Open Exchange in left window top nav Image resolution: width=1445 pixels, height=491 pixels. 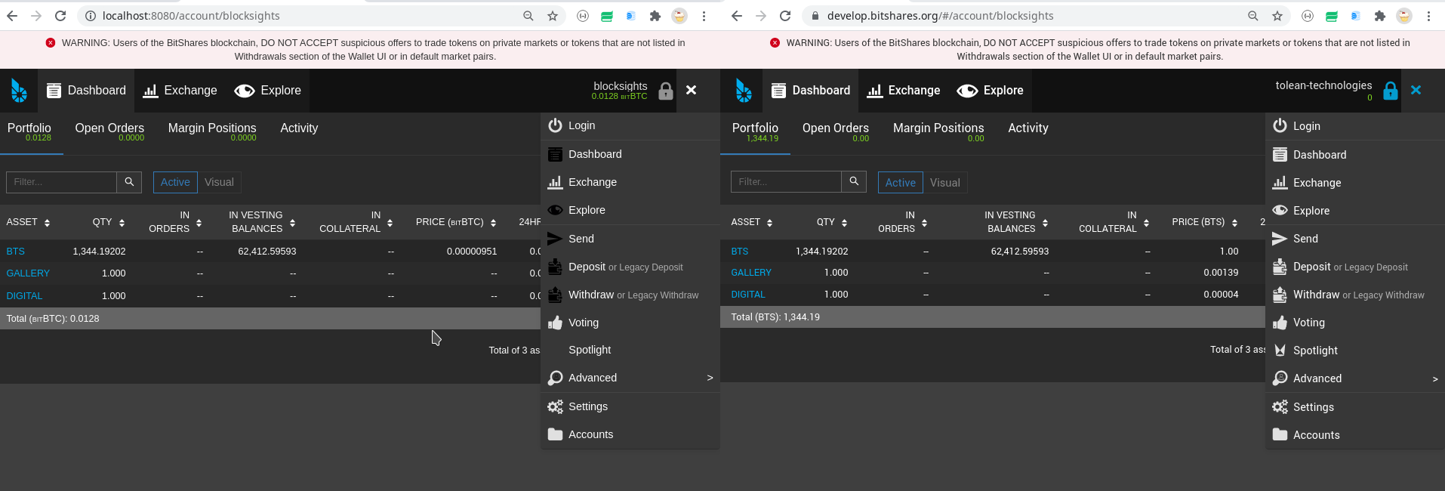pos(180,91)
